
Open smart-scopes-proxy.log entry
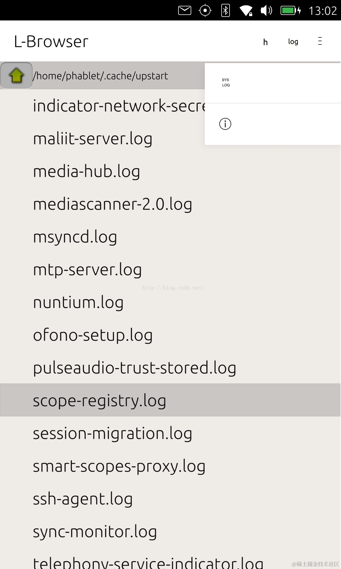click(x=119, y=466)
